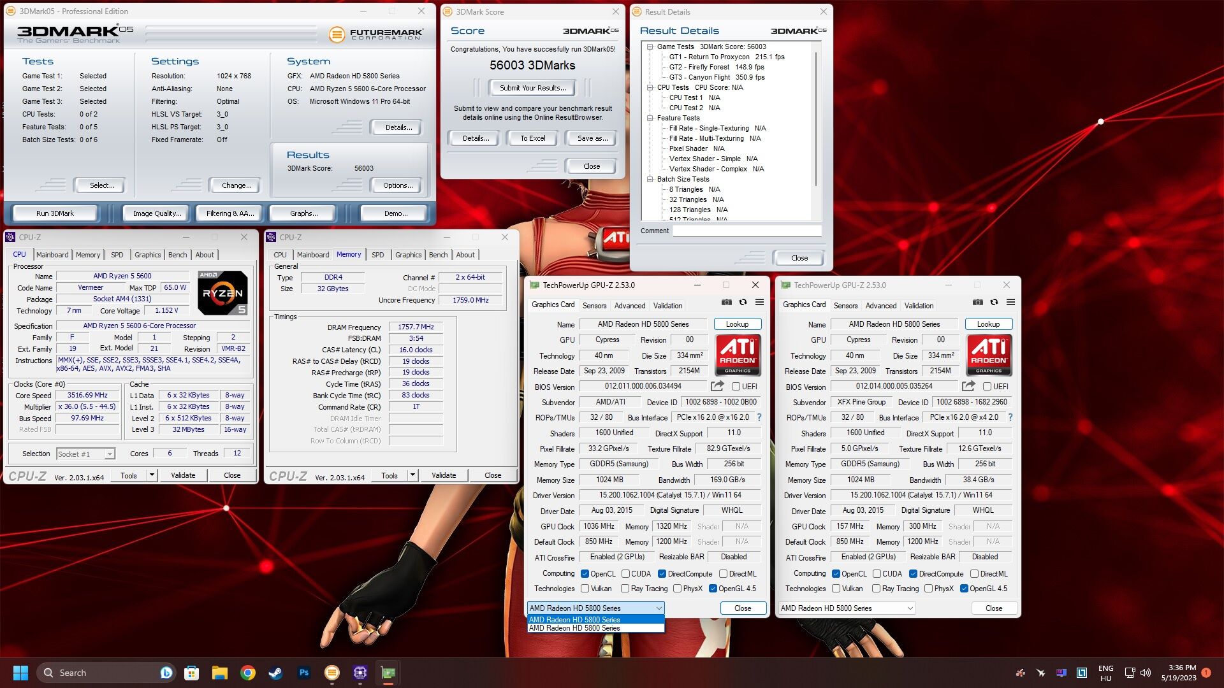Open the hamburger menu in left GPU-Z window
This screenshot has height=688, width=1224.
pyautogui.click(x=759, y=303)
